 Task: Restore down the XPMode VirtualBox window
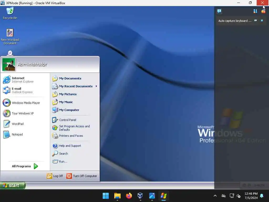(250, 3)
